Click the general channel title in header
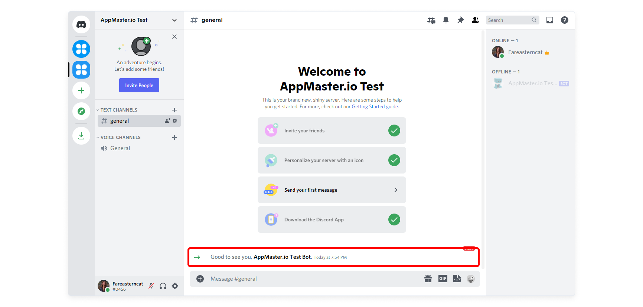The image size is (643, 307). click(212, 20)
